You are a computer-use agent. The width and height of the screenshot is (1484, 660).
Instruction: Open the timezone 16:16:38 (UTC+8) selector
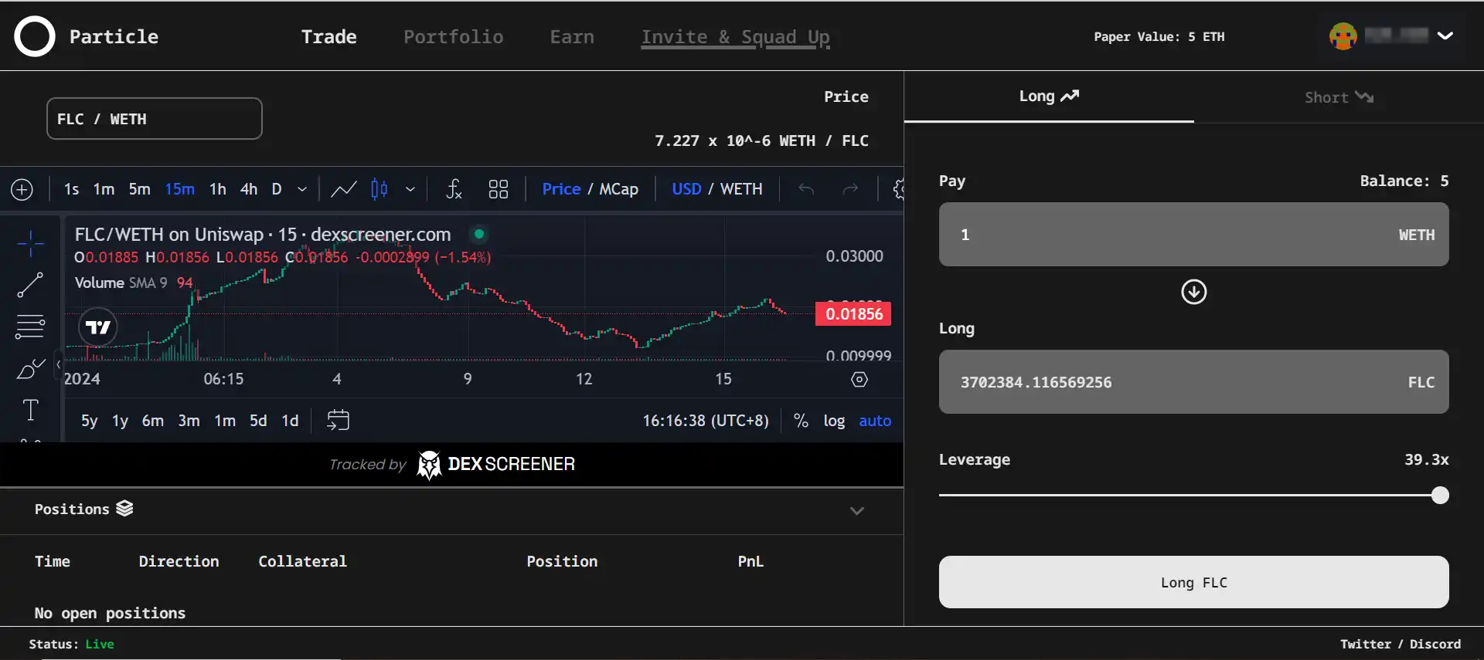point(706,421)
